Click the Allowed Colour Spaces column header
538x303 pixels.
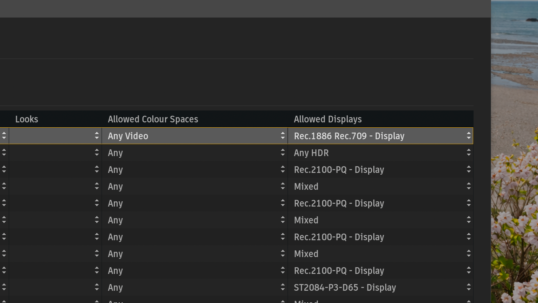(153, 119)
